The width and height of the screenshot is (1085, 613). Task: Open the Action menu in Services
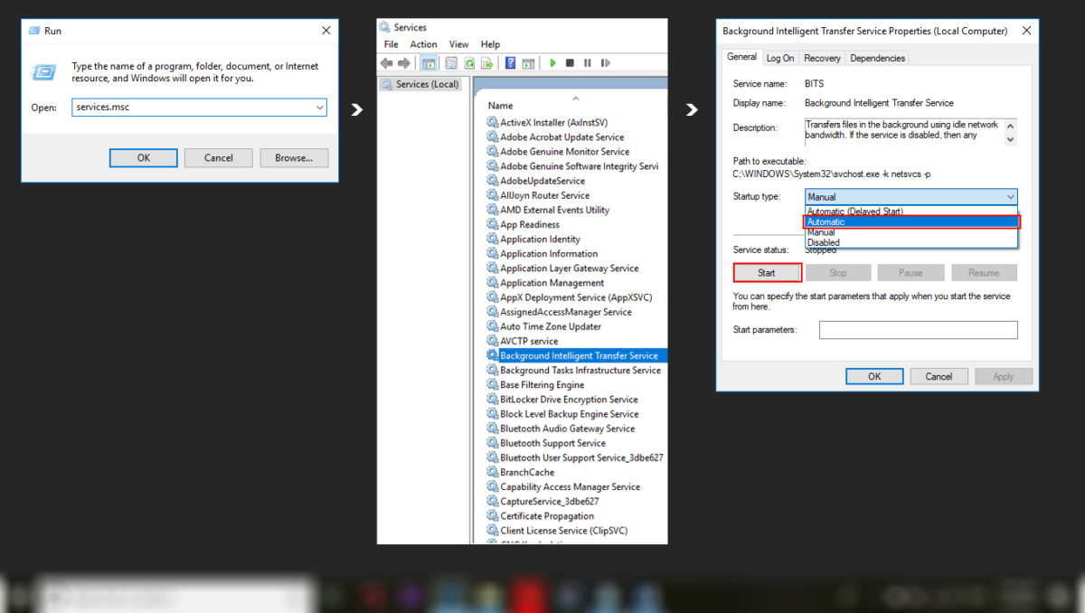click(423, 43)
